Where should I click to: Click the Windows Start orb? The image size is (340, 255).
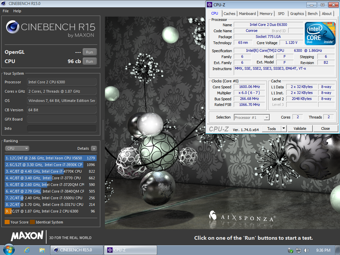(9, 250)
